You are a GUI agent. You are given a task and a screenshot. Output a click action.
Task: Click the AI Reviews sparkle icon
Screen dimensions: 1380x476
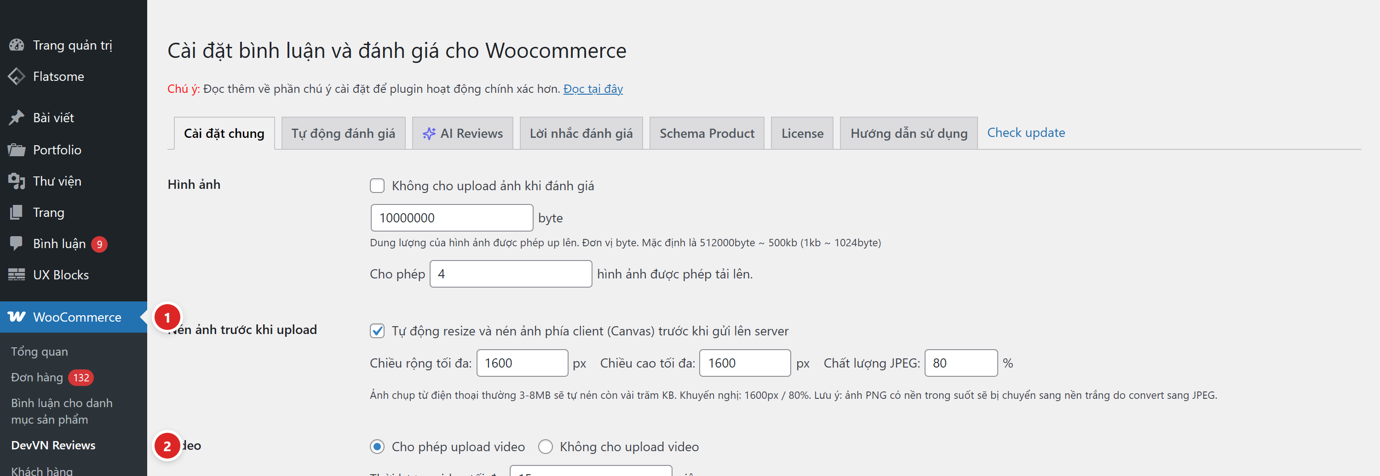pos(429,134)
